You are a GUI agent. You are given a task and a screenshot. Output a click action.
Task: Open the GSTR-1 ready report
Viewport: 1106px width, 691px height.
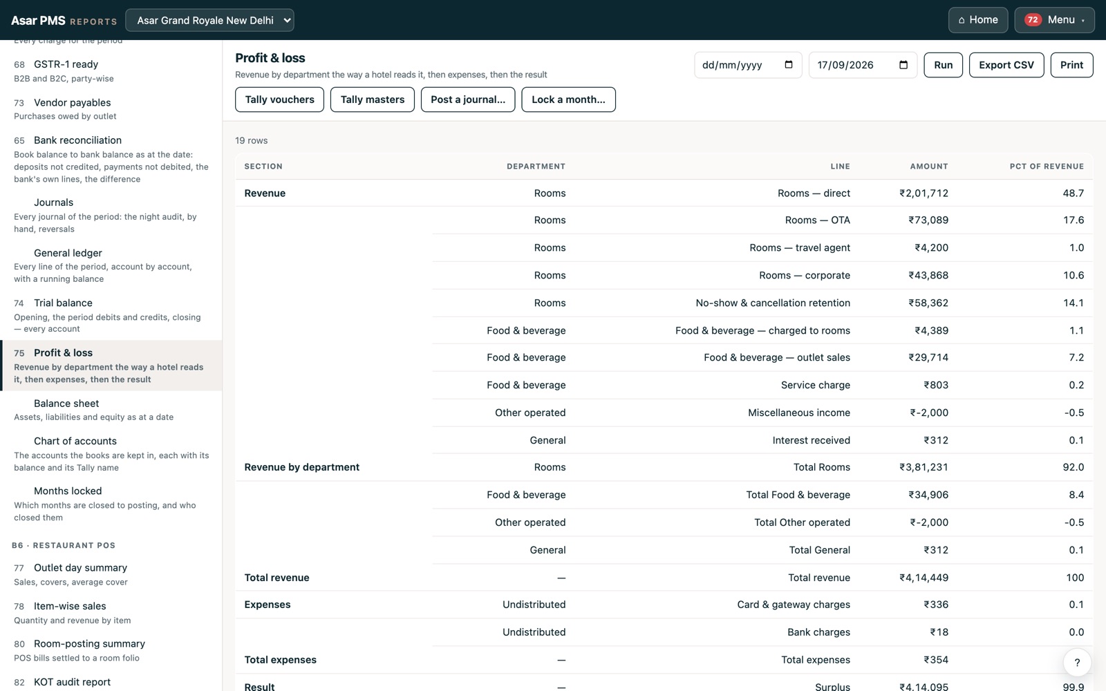click(111, 70)
